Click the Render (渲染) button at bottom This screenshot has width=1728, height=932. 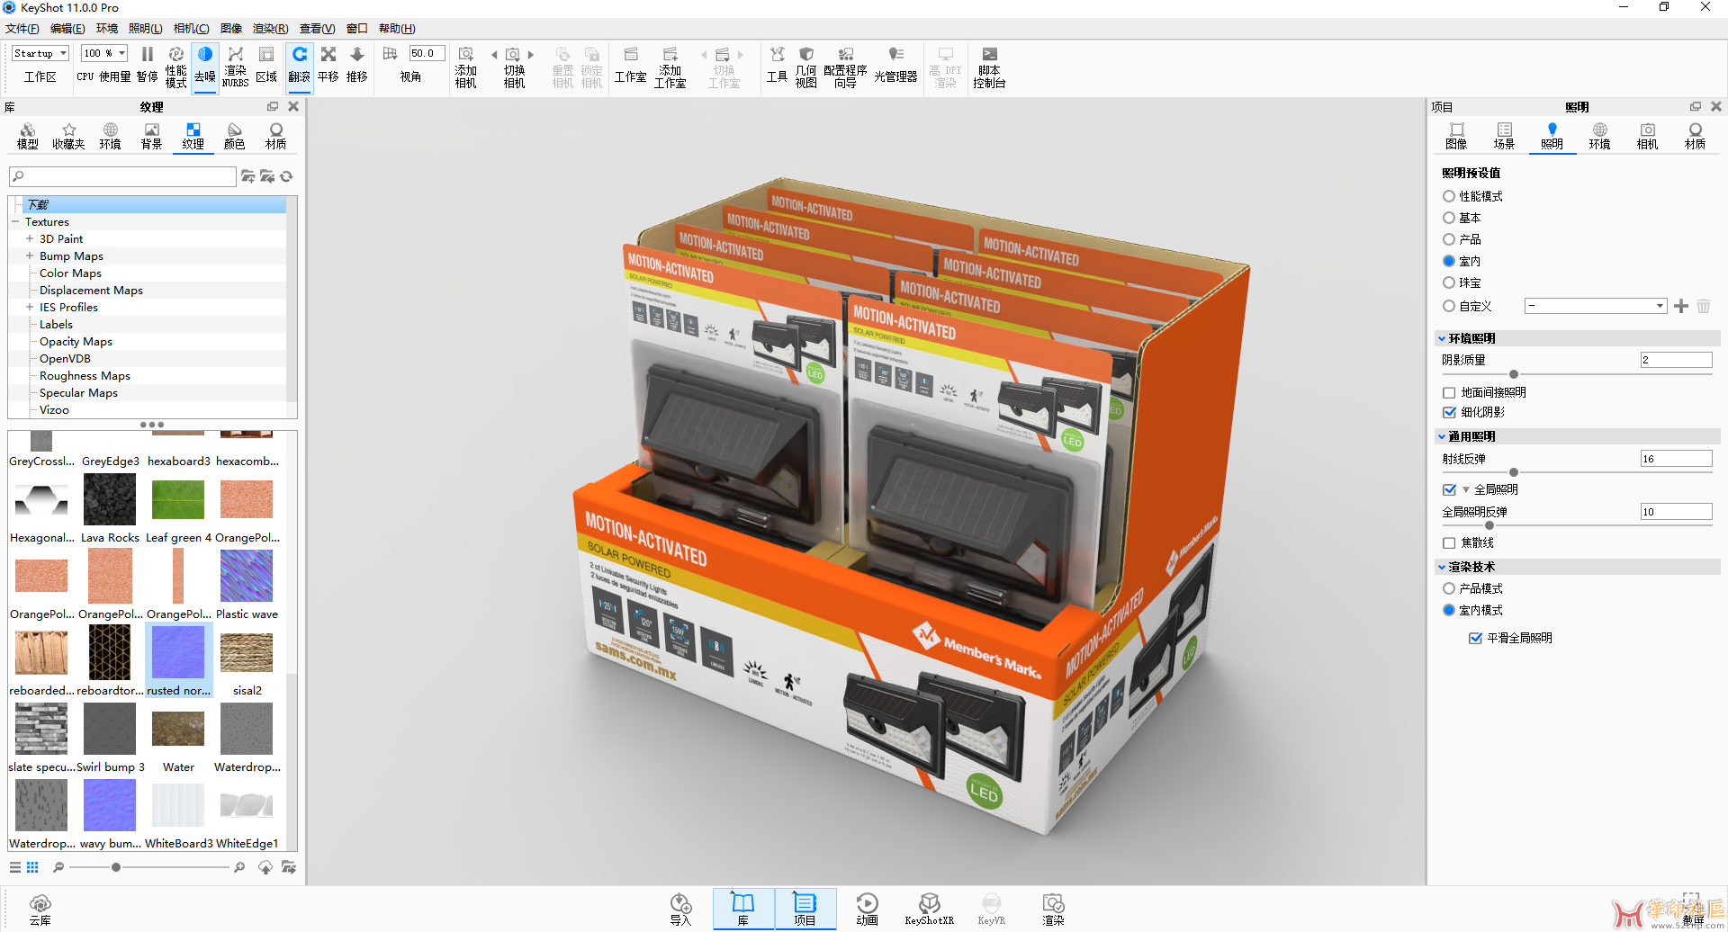[x=1053, y=908]
